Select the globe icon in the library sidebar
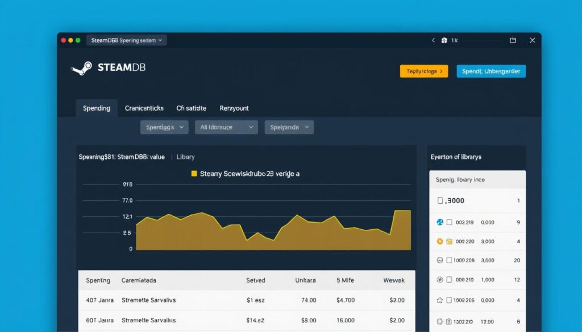 tap(439, 222)
